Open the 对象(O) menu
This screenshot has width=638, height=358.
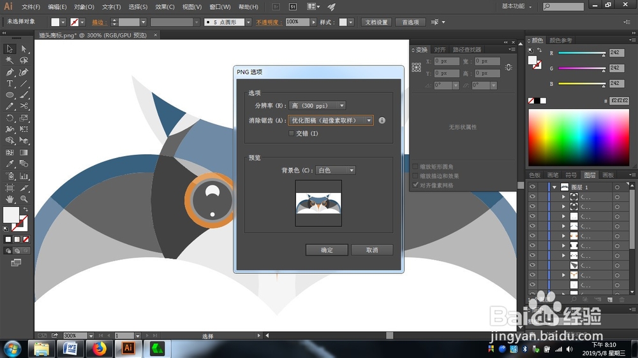[84, 7]
